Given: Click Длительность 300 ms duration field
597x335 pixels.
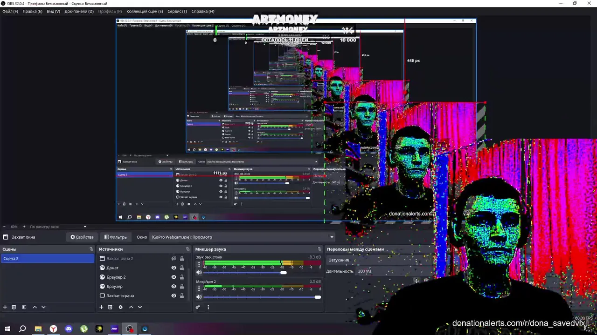Looking at the screenshot, I should (x=394, y=271).
